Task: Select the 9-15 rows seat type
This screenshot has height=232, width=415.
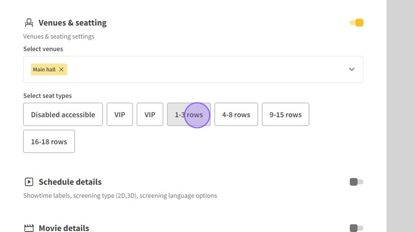Action: [285, 115]
